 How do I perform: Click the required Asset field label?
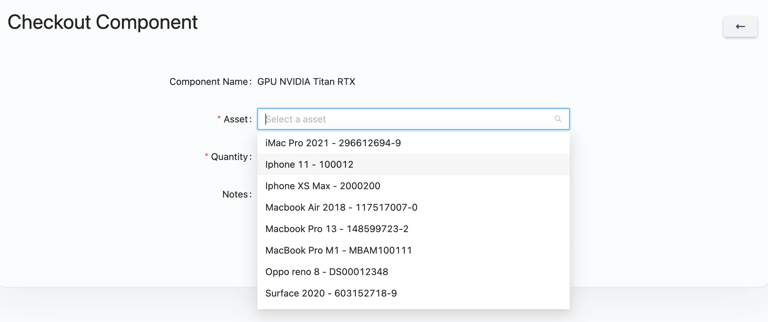[x=236, y=119]
